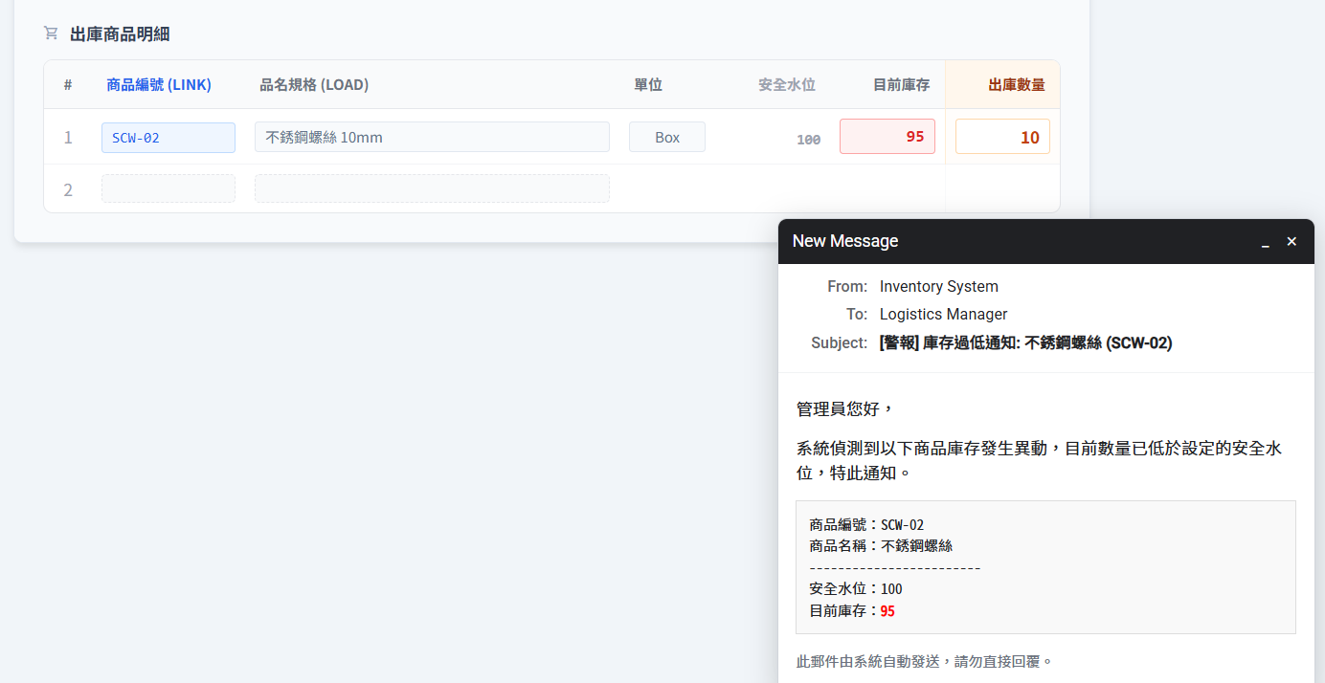The image size is (1325, 683).
Task: Click the 安全水位 column header
Action: tap(786, 85)
